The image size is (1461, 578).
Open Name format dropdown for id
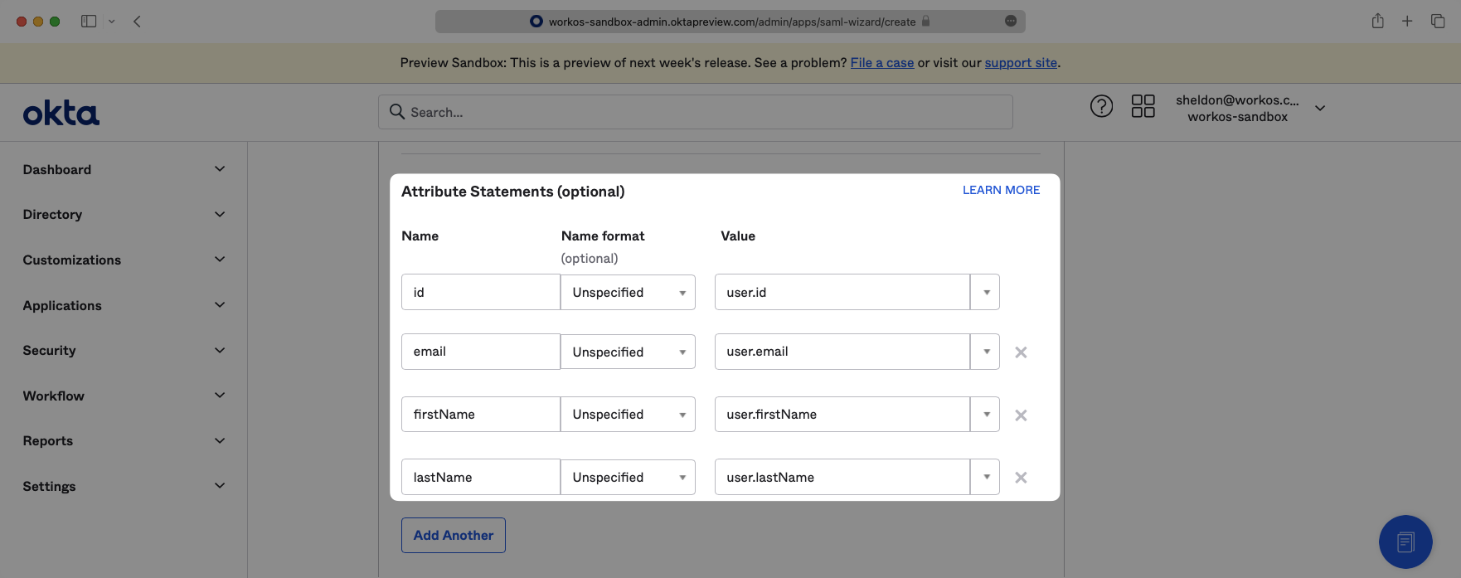[628, 293]
